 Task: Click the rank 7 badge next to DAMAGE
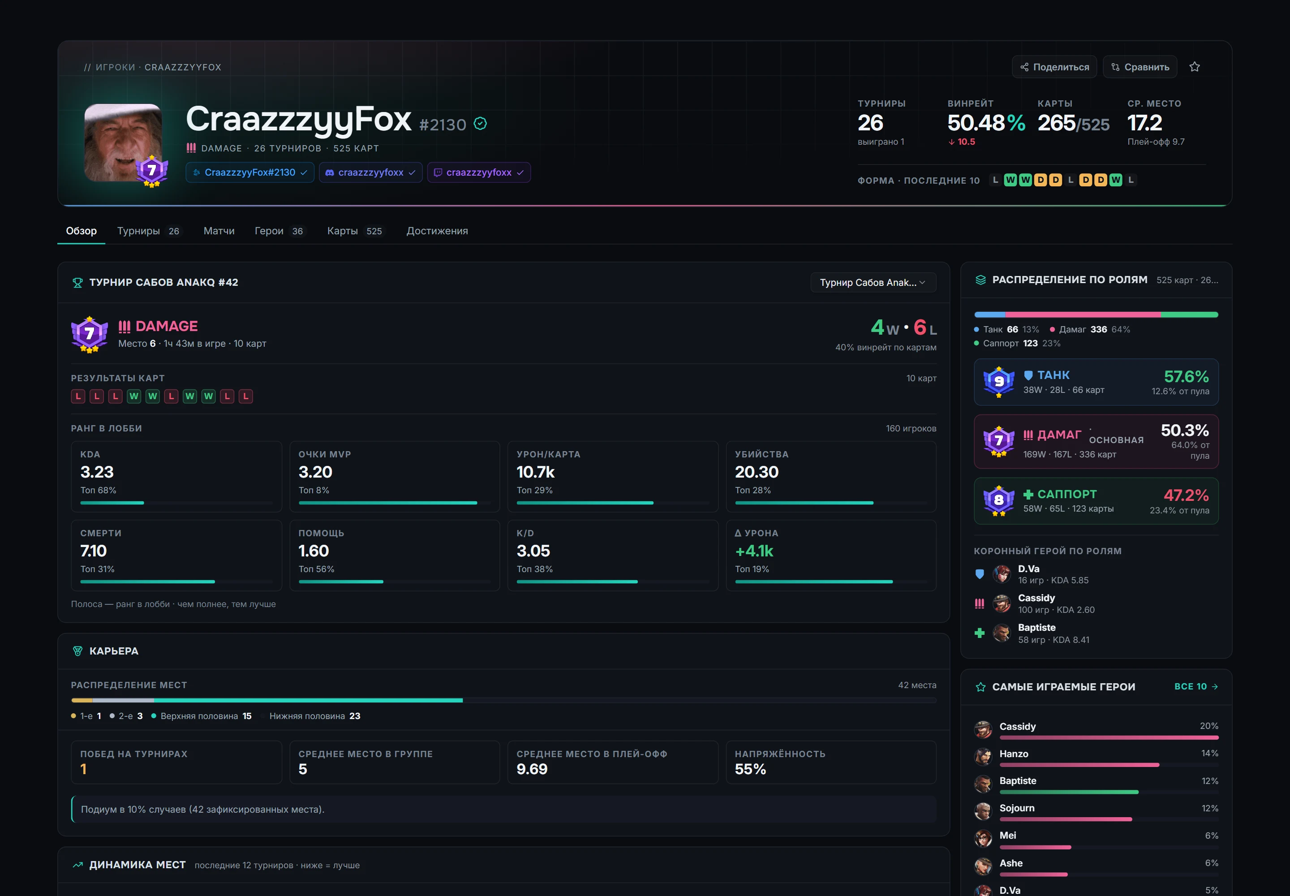89,334
